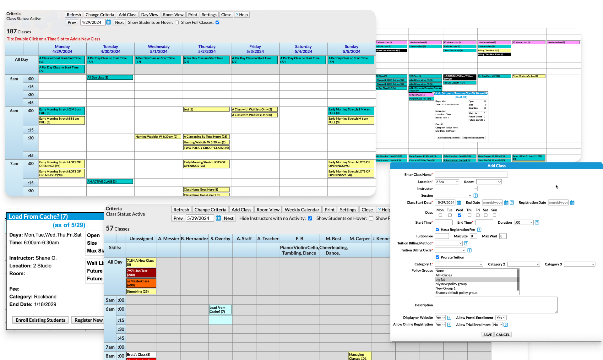This screenshot has width=603, height=360.
Task: Open the Tuition Billing Cycle dropdown
Action: click(x=450, y=250)
